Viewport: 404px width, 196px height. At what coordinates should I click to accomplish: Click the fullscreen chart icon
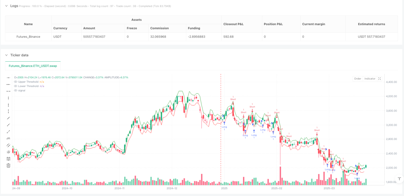point(379,79)
